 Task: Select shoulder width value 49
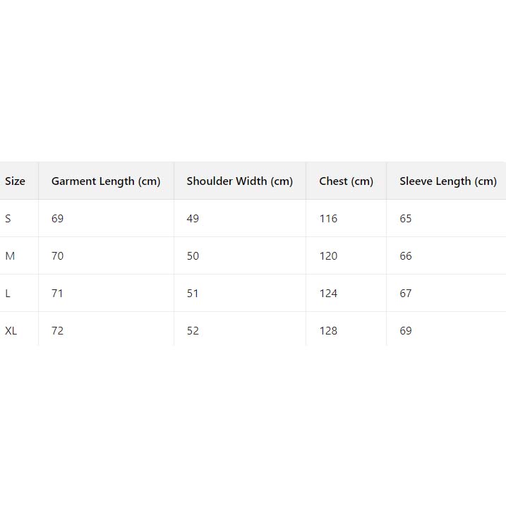(x=193, y=219)
